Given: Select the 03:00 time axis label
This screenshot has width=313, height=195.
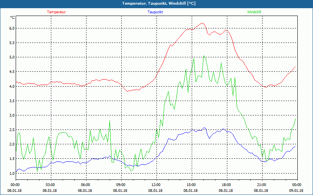Looking at the screenshot, I should [x=50, y=185].
